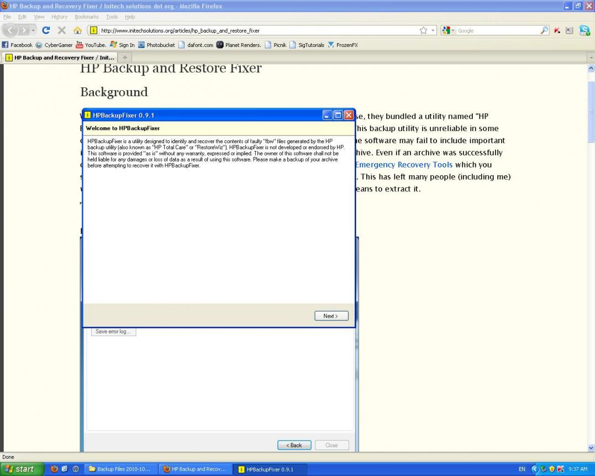Open the FrozenFX bookmark

(343, 45)
